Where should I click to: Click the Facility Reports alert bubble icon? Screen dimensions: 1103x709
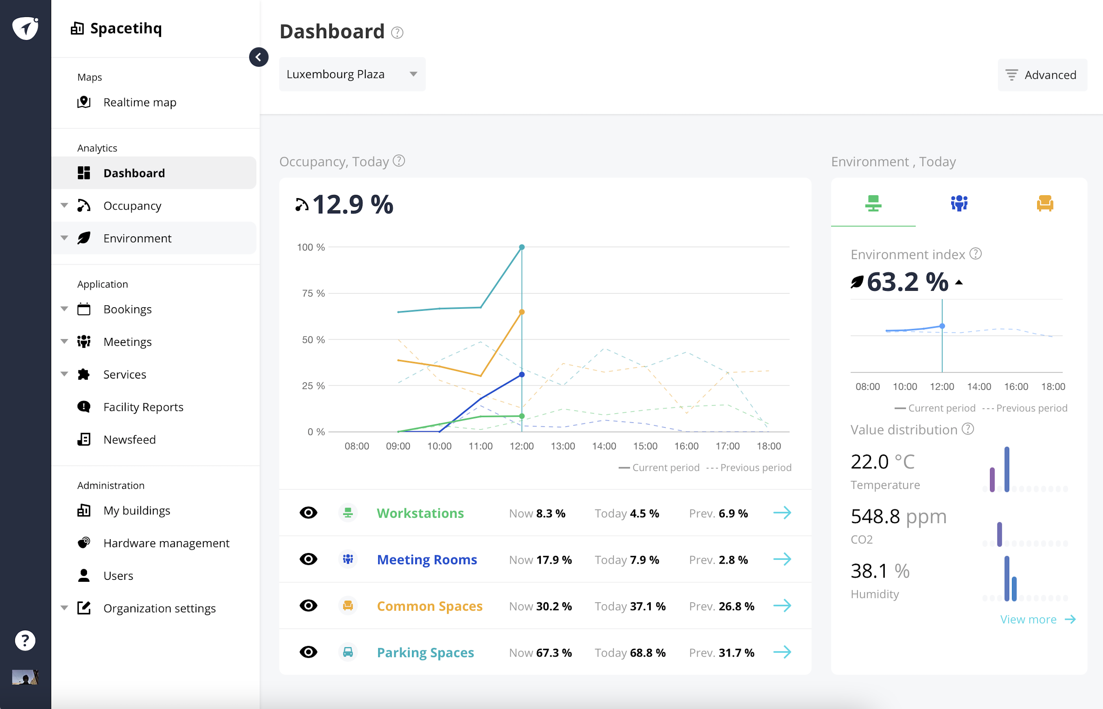(84, 407)
